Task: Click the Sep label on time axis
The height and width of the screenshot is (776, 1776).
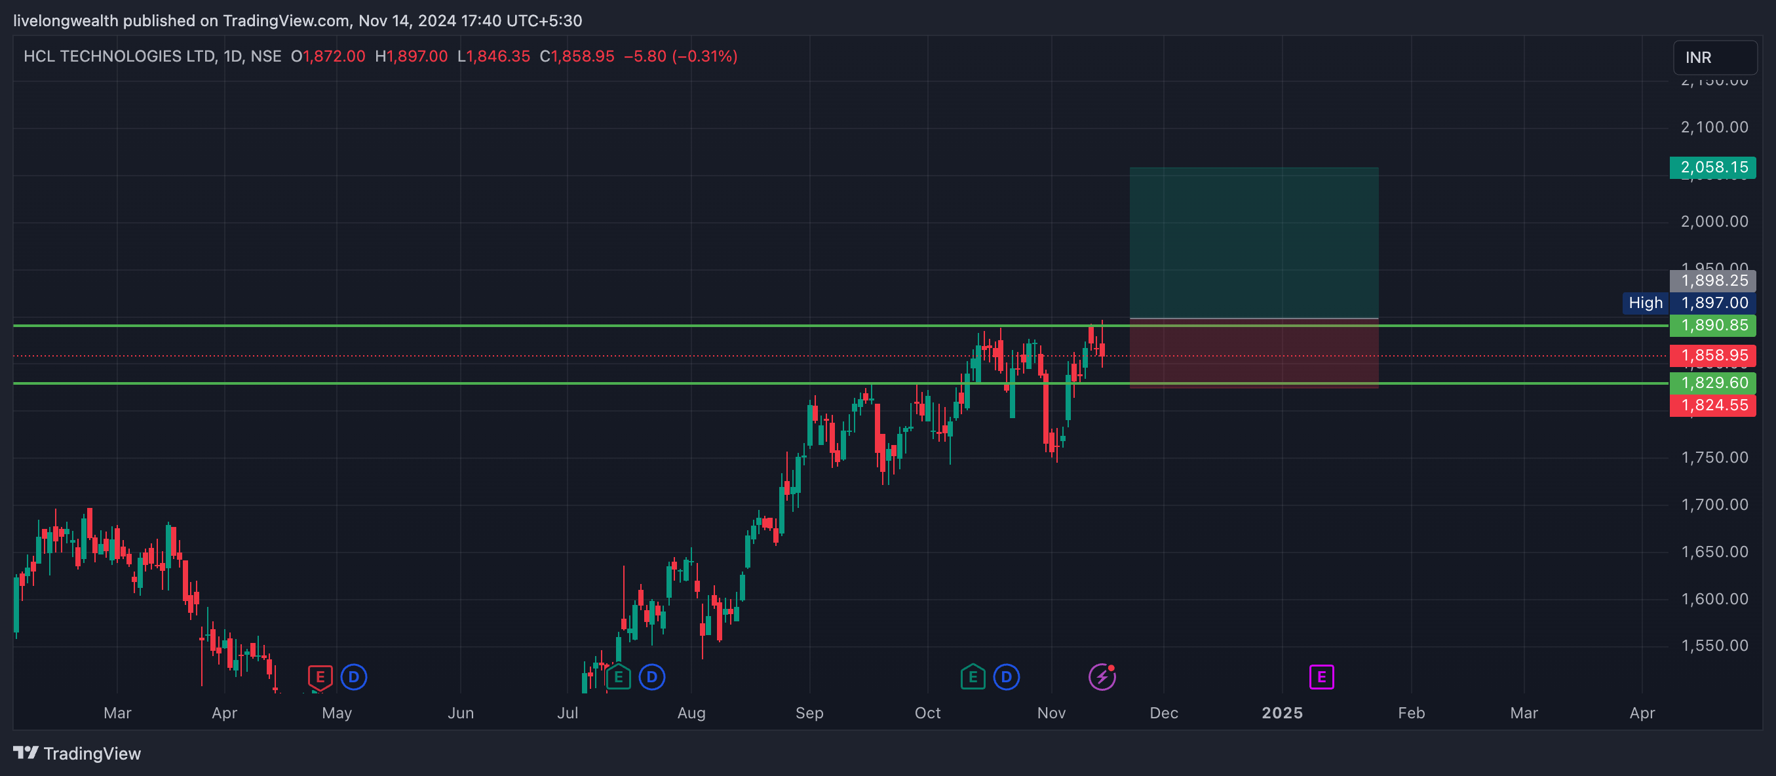Action: (809, 713)
